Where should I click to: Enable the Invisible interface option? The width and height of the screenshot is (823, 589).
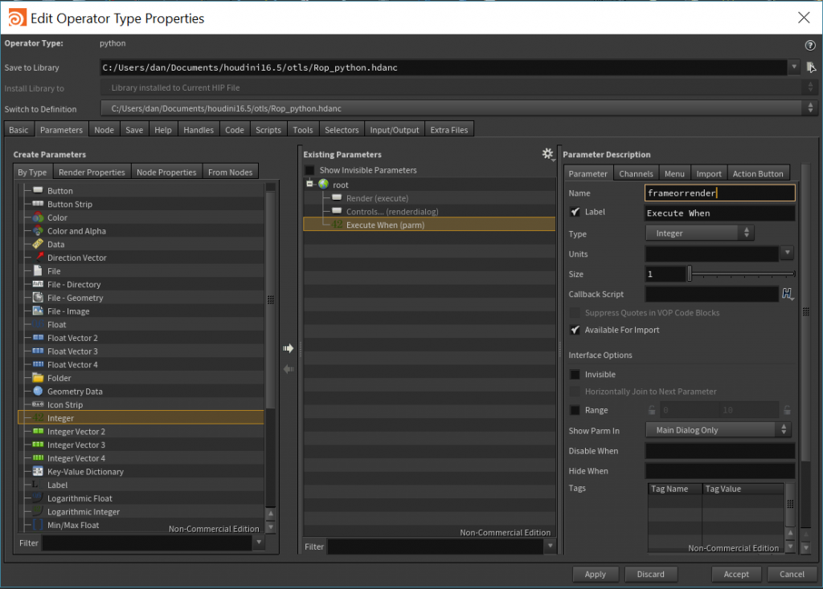tap(573, 374)
